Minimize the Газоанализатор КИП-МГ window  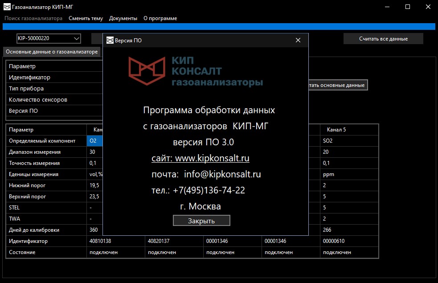[x=387, y=7]
